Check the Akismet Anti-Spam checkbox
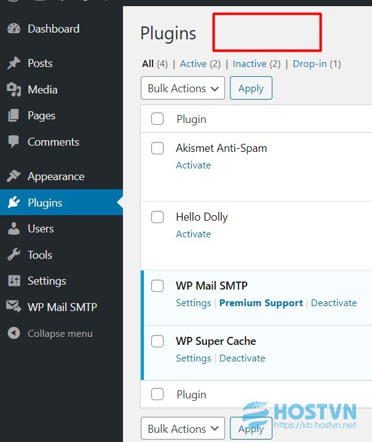This screenshot has height=442, width=372. point(157,148)
